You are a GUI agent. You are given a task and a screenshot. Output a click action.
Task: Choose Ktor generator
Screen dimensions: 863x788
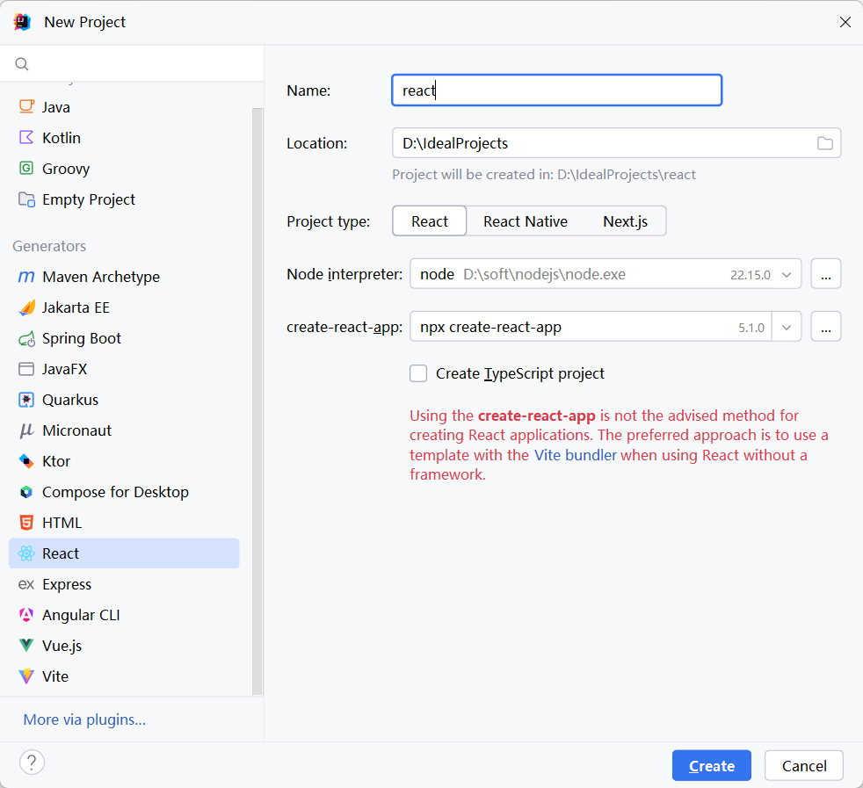(x=125, y=461)
